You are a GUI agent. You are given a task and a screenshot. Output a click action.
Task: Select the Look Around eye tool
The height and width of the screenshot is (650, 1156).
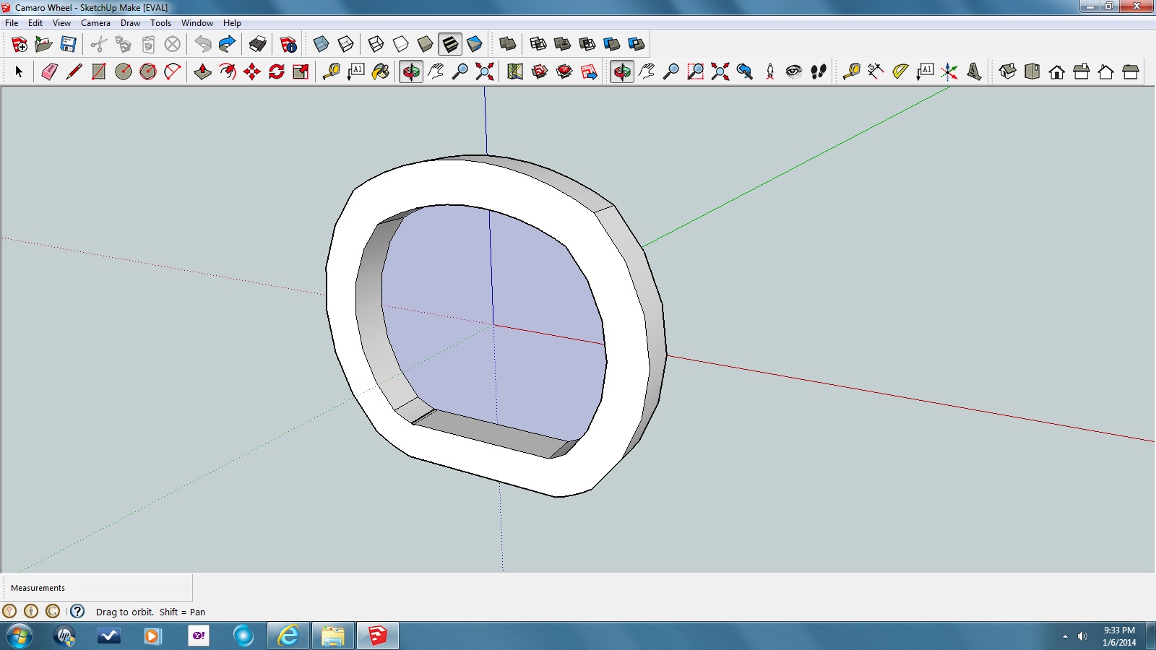click(x=794, y=71)
